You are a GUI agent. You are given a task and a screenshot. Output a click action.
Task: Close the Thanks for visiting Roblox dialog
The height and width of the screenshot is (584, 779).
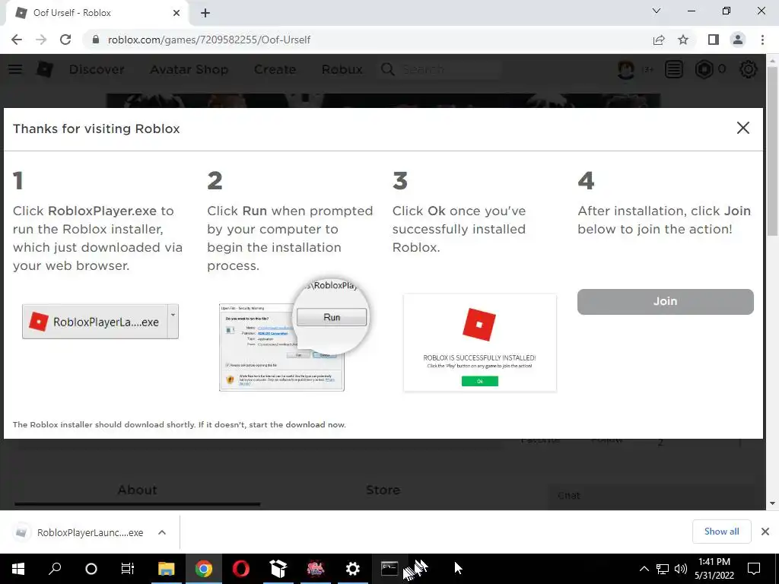click(742, 128)
